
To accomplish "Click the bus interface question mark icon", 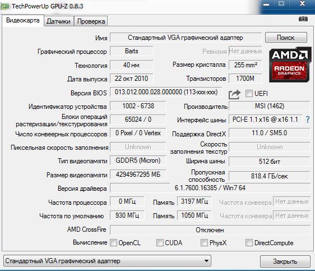I will [307, 120].
